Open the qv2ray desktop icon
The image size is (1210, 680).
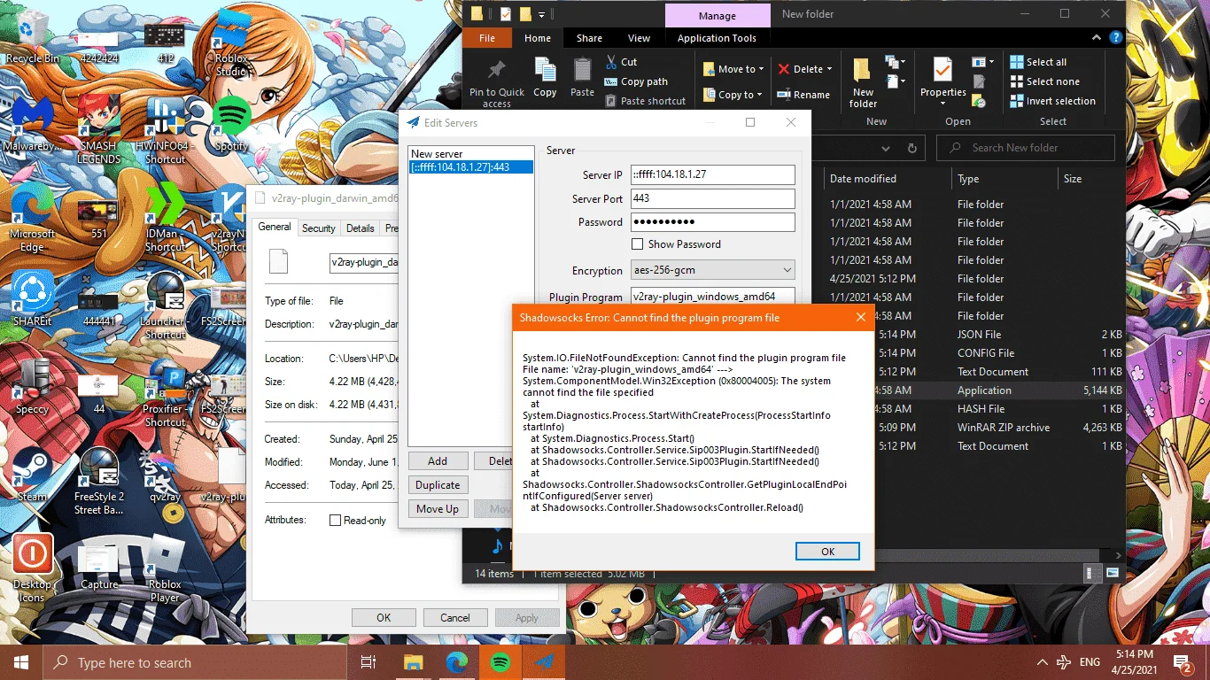[x=166, y=474]
